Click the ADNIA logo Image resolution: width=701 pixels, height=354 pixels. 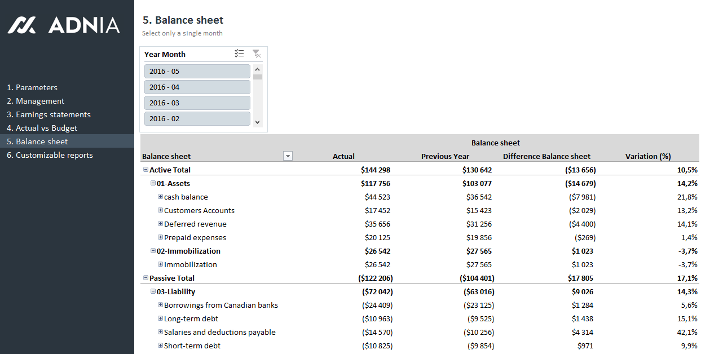pyautogui.click(x=64, y=25)
